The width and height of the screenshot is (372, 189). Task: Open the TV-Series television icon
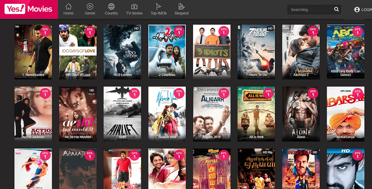pyautogui.click(x=134, y=6)
